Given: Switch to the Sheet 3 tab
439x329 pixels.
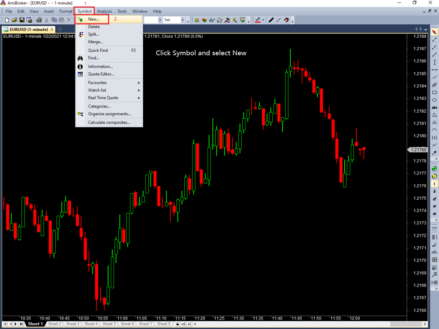Looking at the screenshot, I should pyautogui.click(x=72, y=324).
